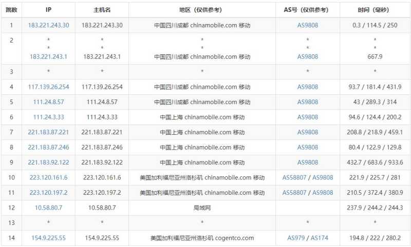Screen dimensions: 411x247
Task: Select time value 93.7 / 181.4 / 431.9
Action: coord(375,87)
